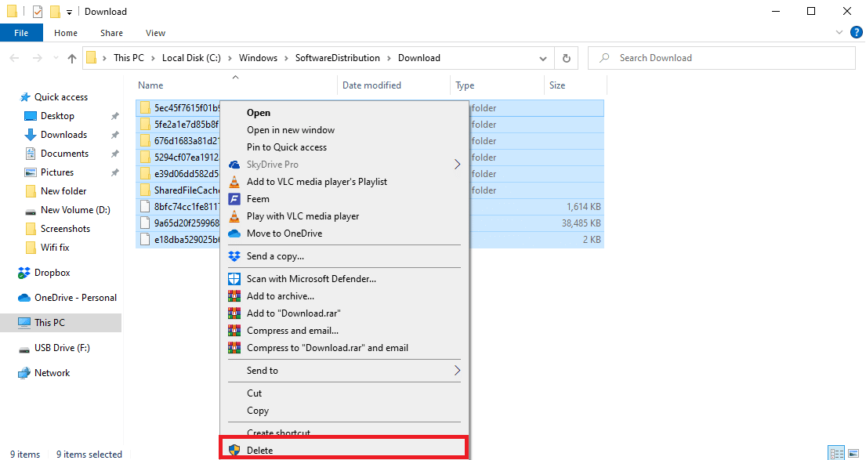Switch to details view in status bar
The width and height of the screenshot is (866, 460).
pos(836,454)
